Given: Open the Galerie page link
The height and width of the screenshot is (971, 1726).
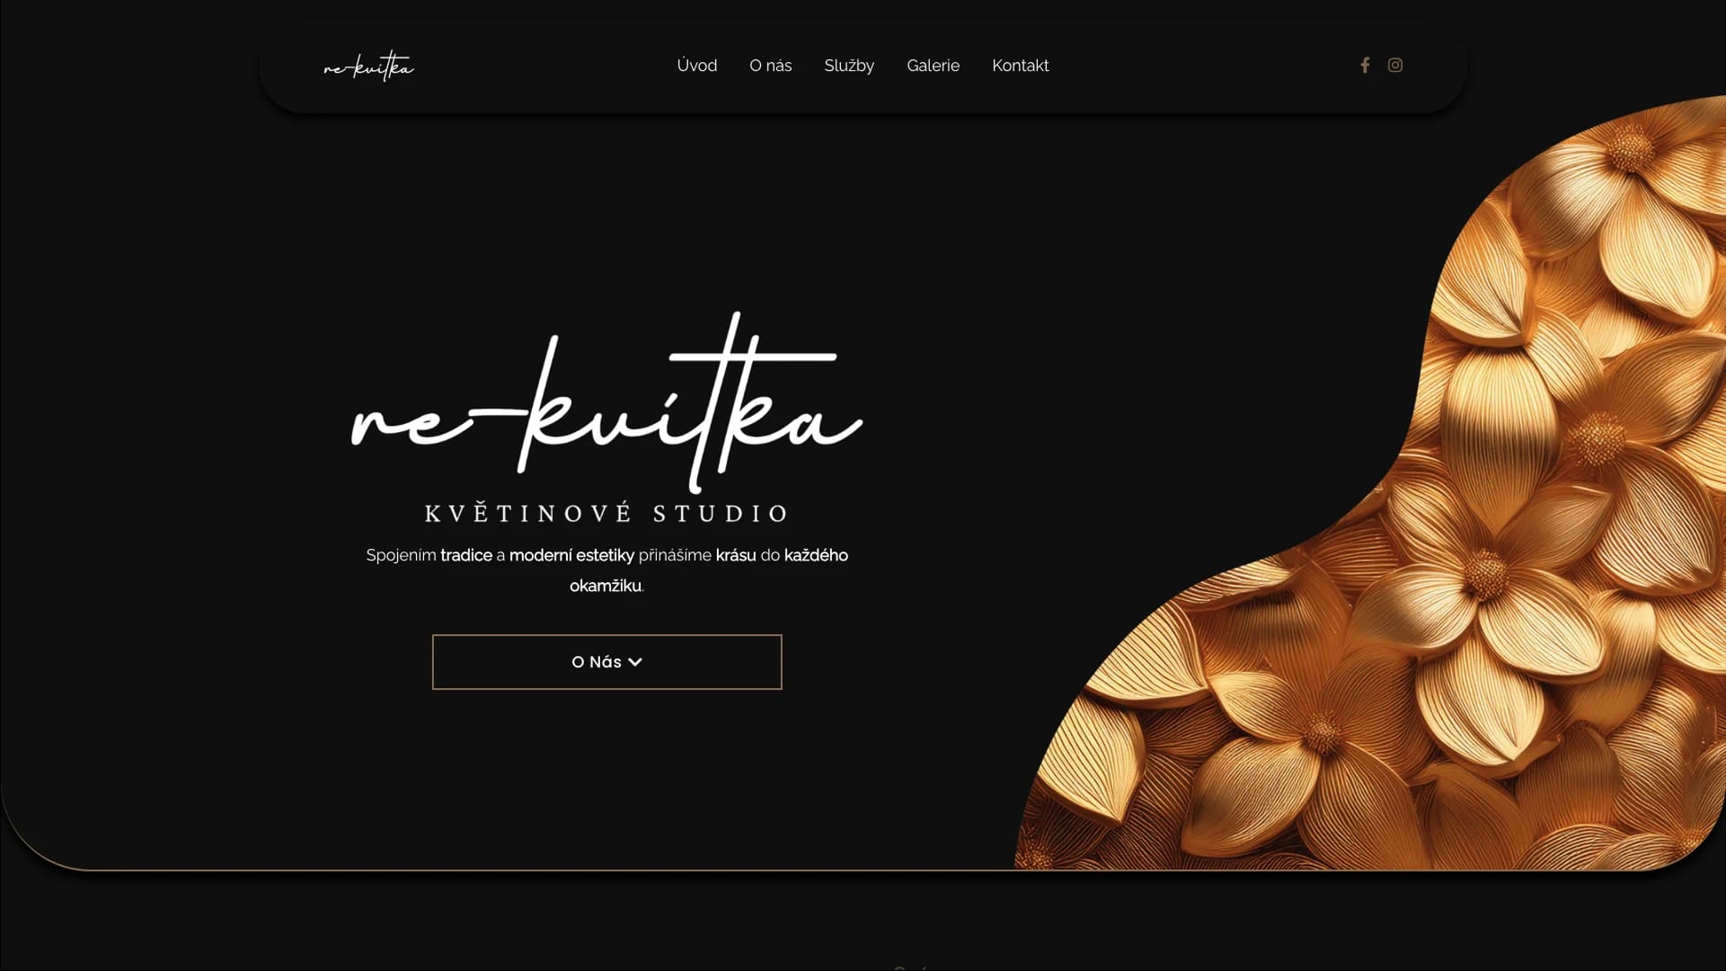Looking at the screenshot, I should point(934,66).
